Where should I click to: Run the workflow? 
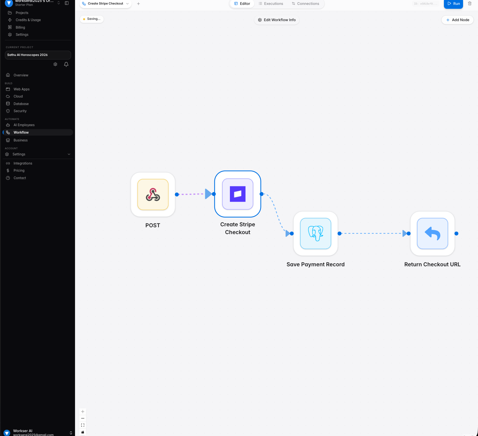[x=453, y=4]
